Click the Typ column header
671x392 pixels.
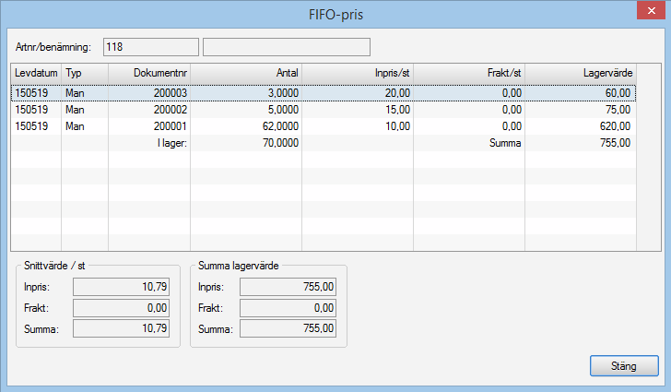pyautogui.click(x=84, y=72)
